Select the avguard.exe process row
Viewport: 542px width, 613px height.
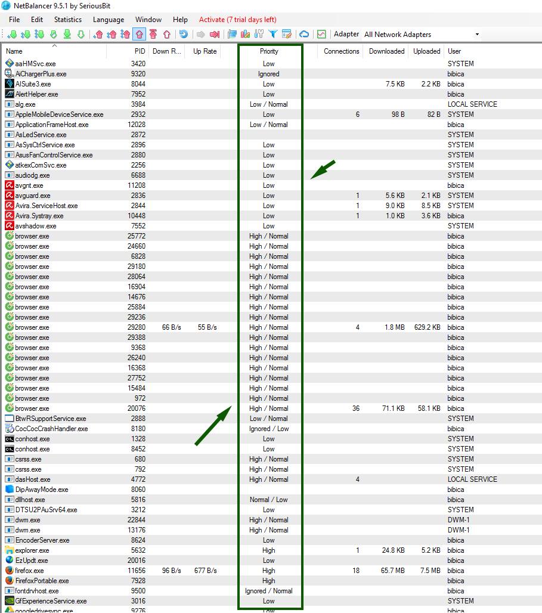click(271, 196)
